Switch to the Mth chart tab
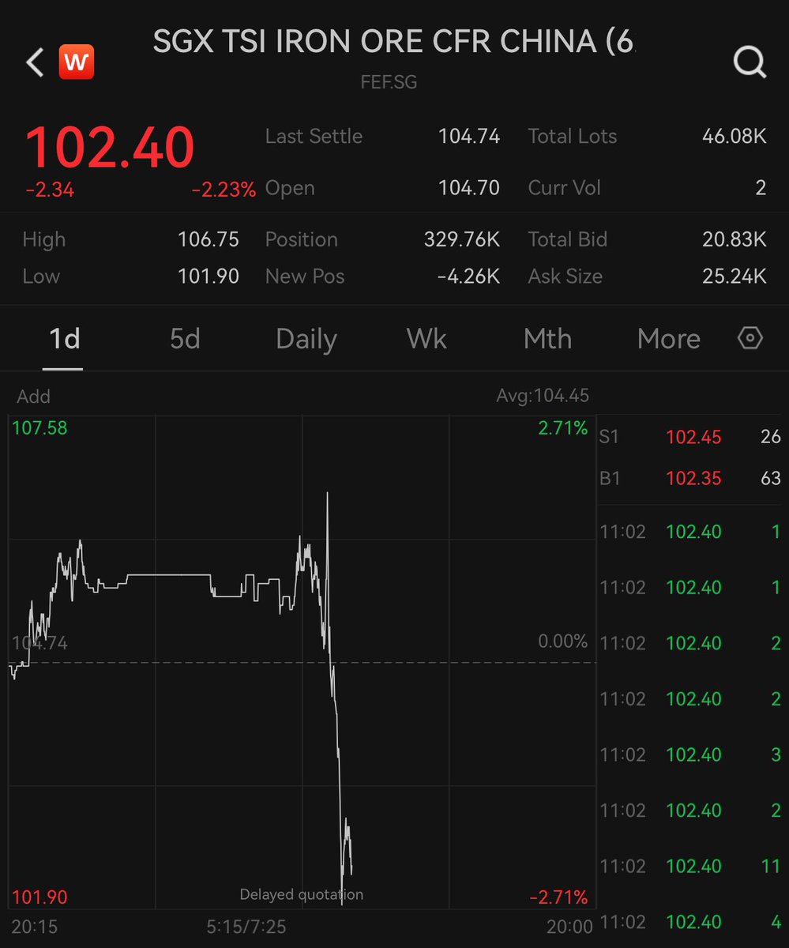This screenshot has height=948, width=789. coord(547,339)
